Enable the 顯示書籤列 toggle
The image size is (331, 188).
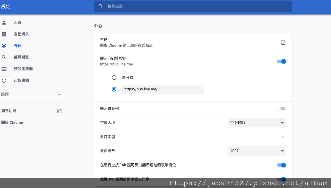pyautogui.click(x=280, y=109)
